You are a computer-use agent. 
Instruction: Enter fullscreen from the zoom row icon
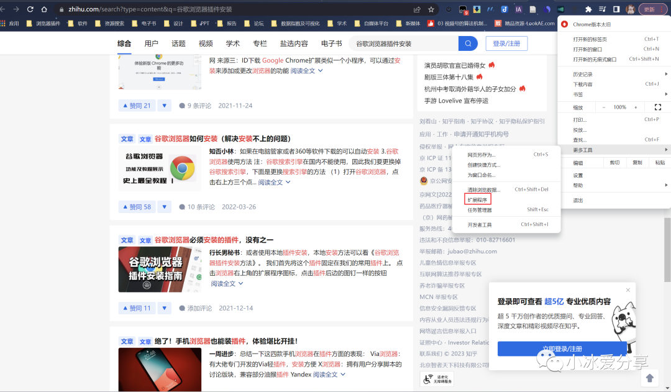tap(658, 107)
